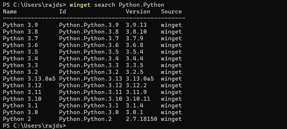Click the "Source" column header

point(171,11)
